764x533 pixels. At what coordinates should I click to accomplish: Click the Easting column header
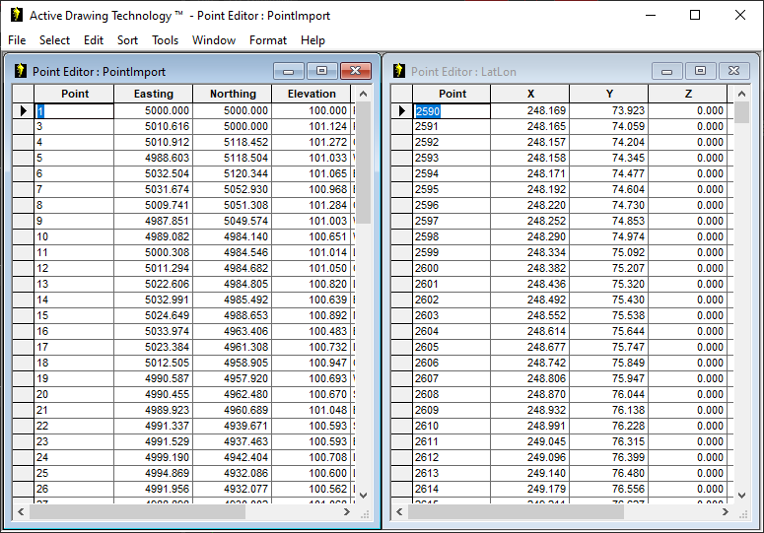153,94
